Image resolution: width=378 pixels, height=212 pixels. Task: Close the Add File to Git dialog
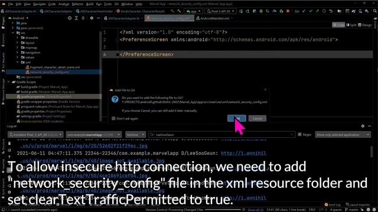click(265, 90)
